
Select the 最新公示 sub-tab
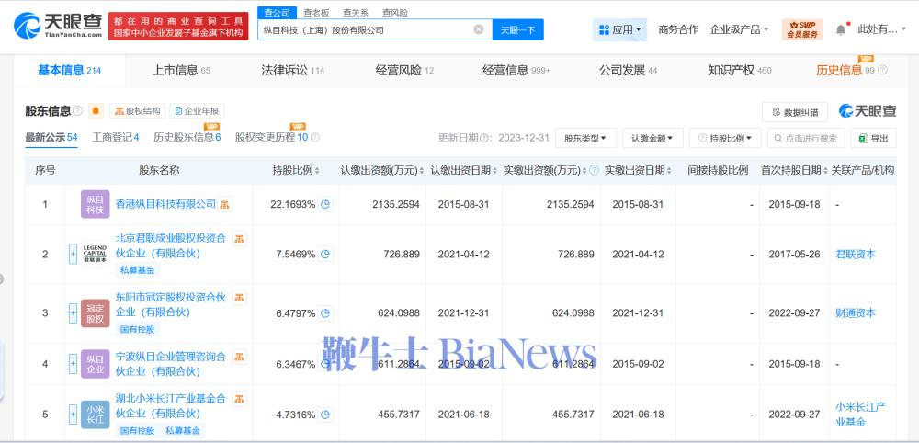coord(51,138)
